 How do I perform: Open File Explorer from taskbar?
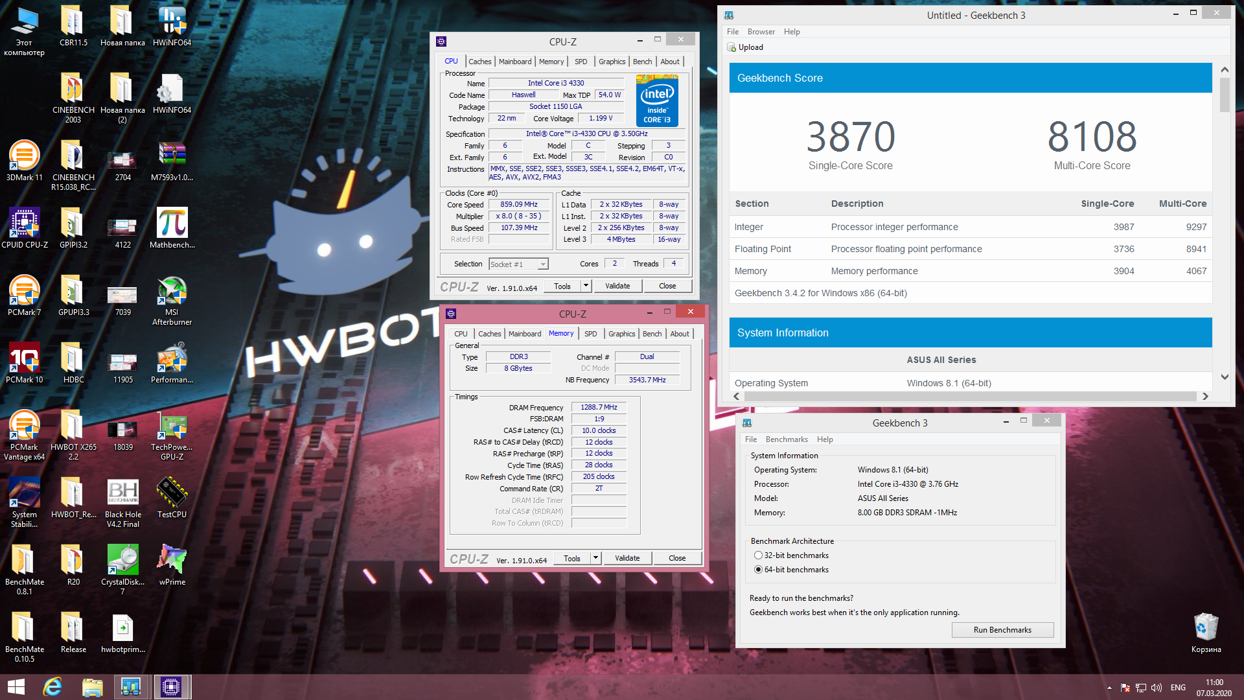pos(92,687)
